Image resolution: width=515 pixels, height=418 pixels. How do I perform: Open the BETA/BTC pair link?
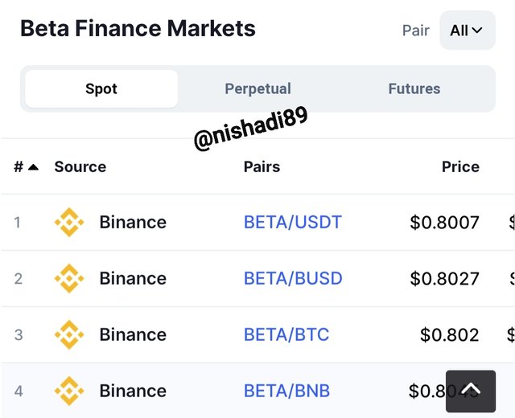(286, 334)
